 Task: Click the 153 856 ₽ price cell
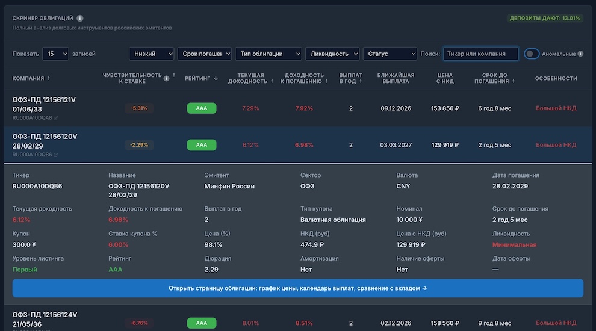pos(445,108)
